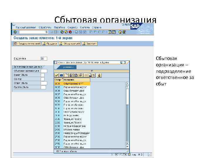211x158 pixels.
Task: Click the Канал сбыта input field
Action: (42, 75)
